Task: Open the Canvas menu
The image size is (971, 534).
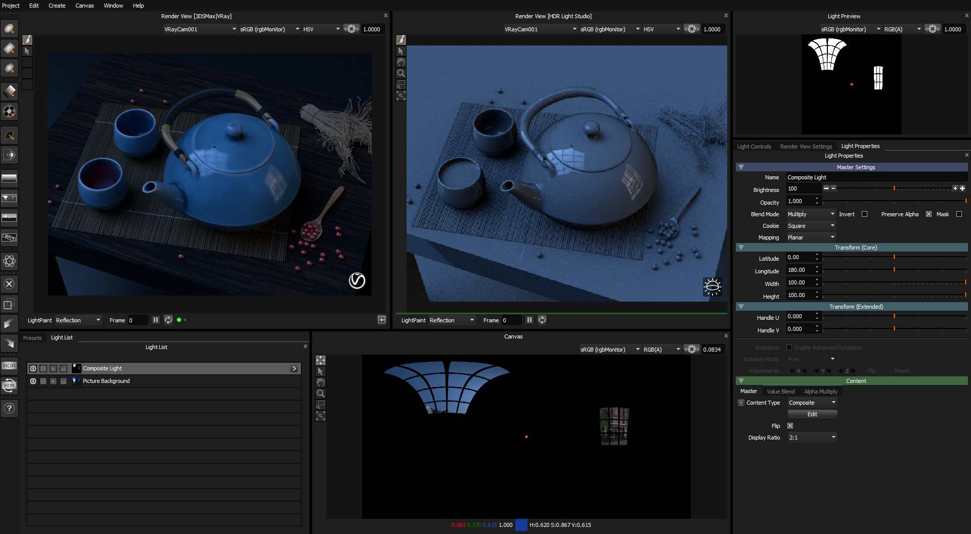Action: click(x=84, y=6)
